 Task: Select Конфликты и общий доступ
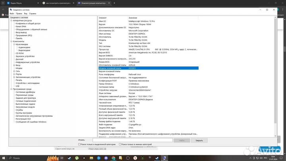(x=28, y=23)
